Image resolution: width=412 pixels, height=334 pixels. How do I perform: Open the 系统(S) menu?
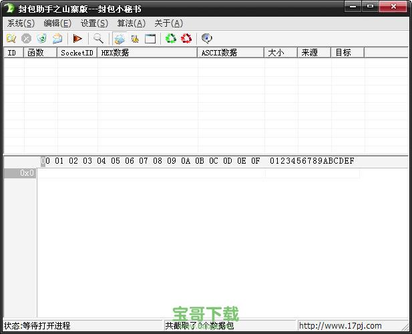coord(21,23)
